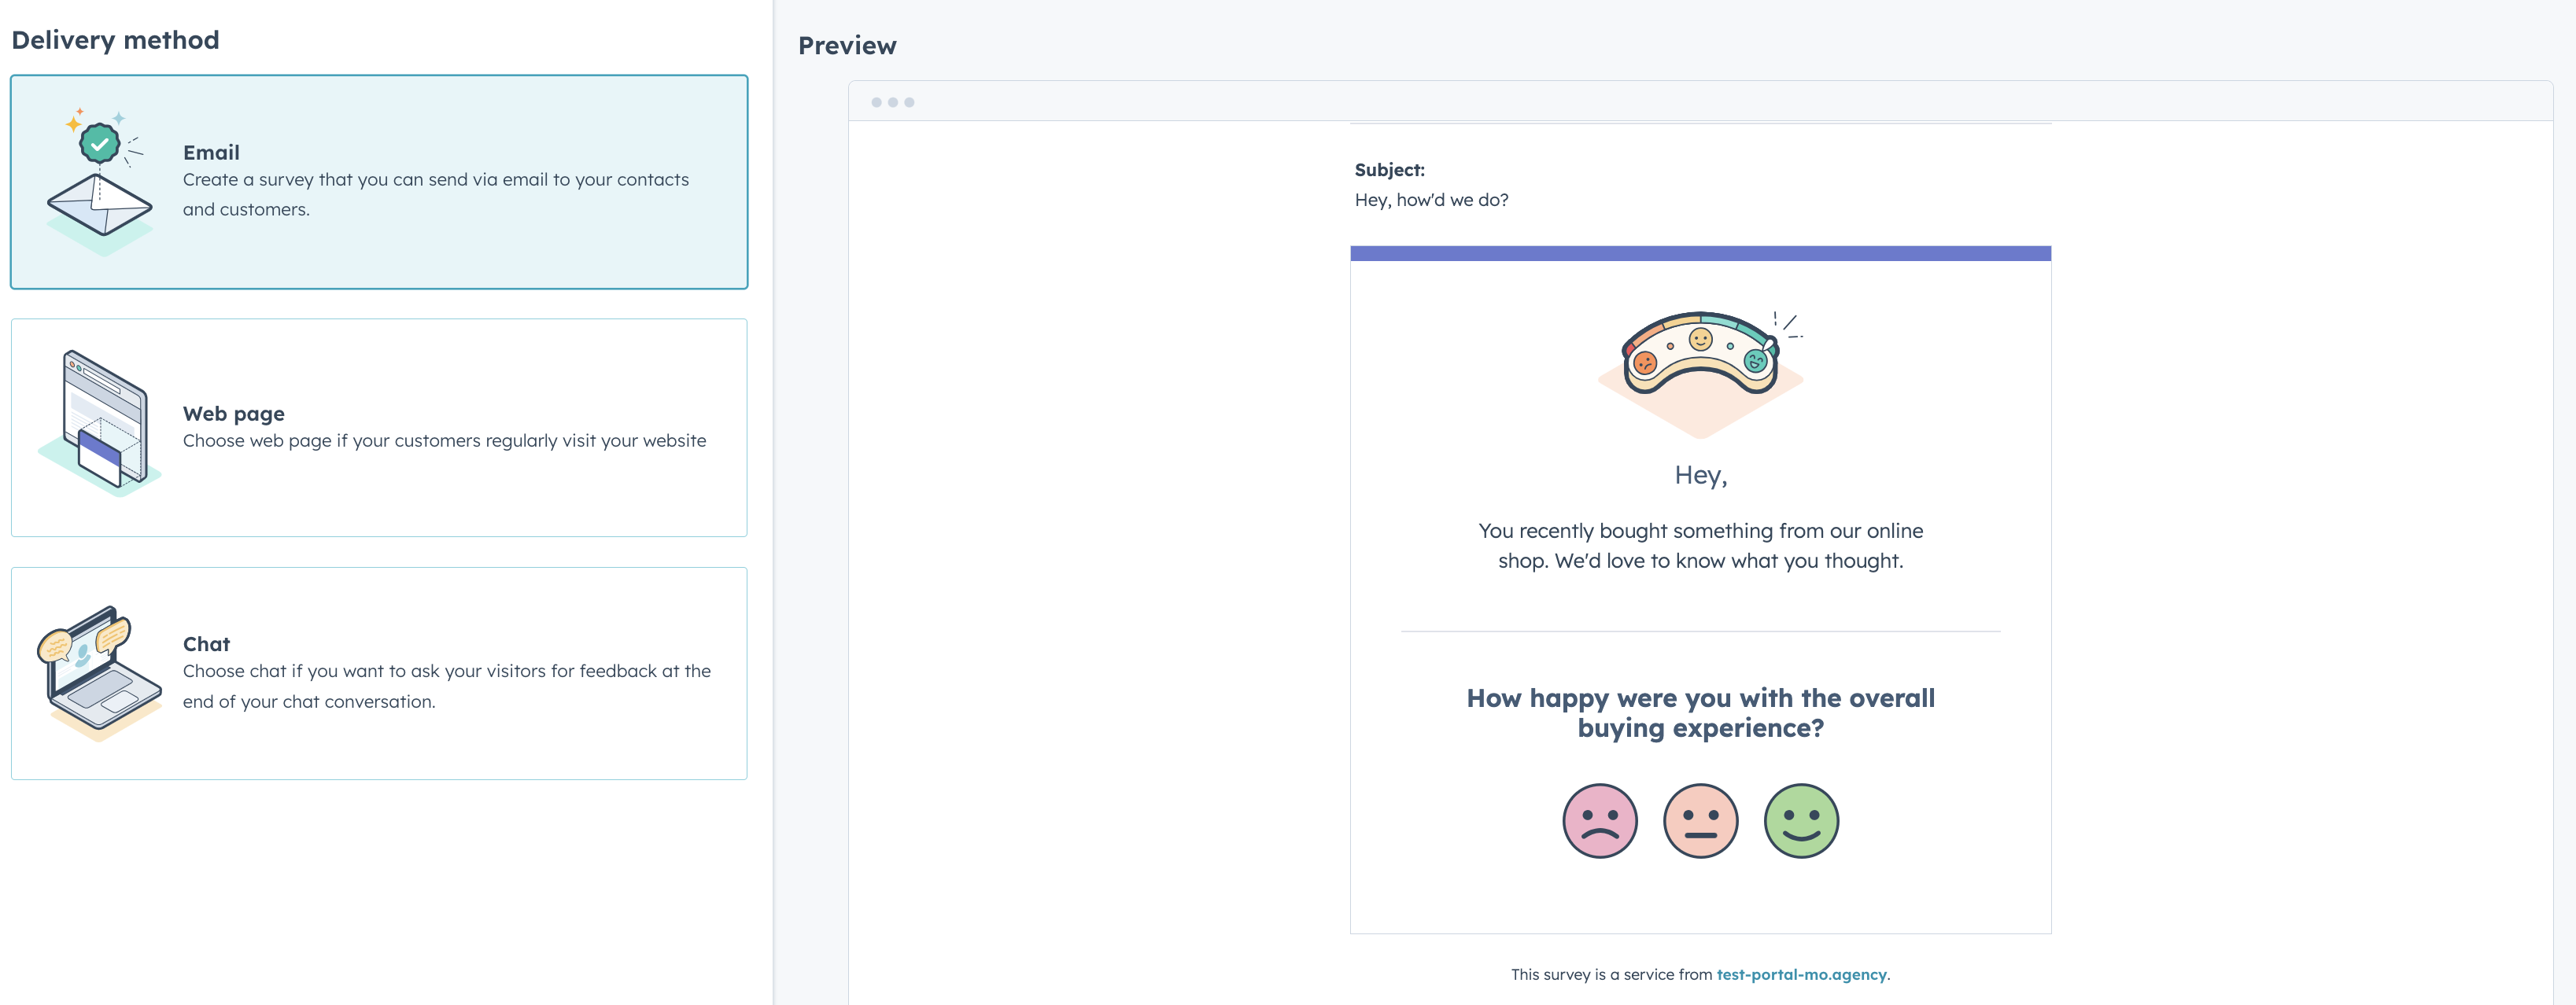Click the 'Choose web page if your customers' description
2576x1005 pixels.
pos(444,440)
